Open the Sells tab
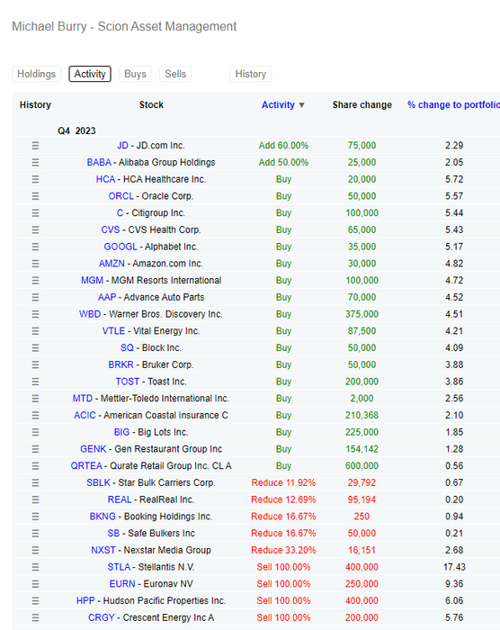Screen dimensions: 500x630 (175, 74)
